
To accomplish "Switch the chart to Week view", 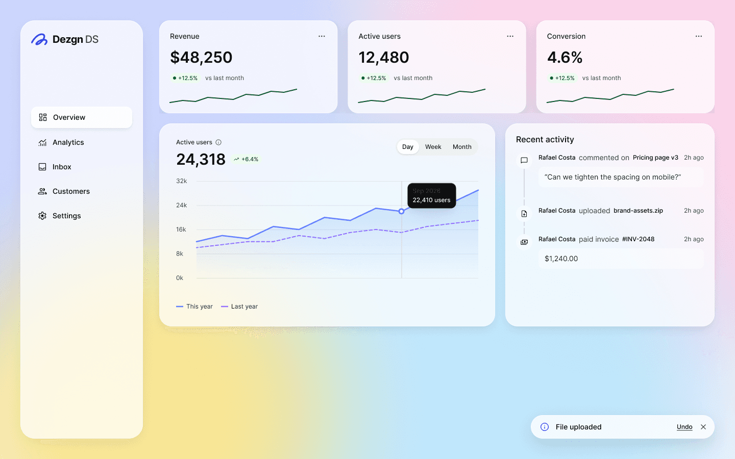I will (433, 147).
